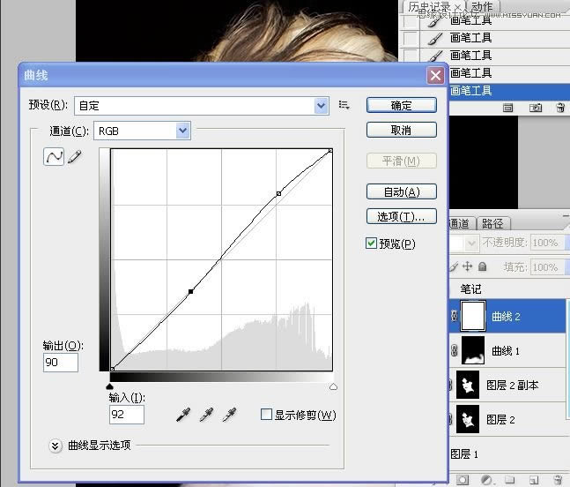570x487 pixels.
Task: Pick the white point eyedropper
Action: pyautogui.click(x=229, y=414)
